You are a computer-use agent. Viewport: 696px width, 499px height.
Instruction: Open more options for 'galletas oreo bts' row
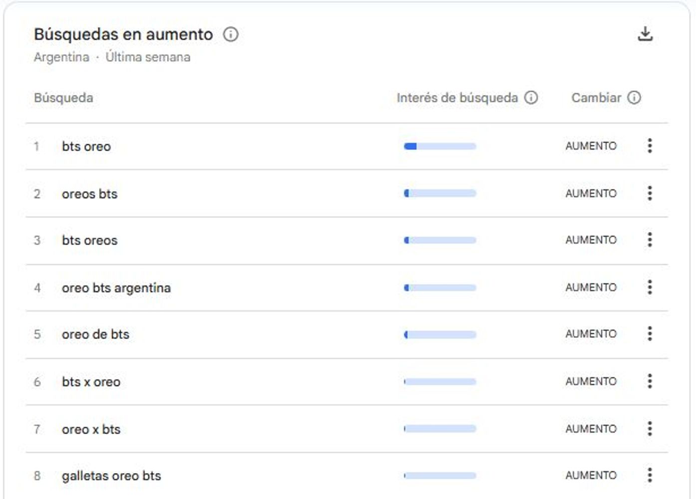click(x=650, y=475)
